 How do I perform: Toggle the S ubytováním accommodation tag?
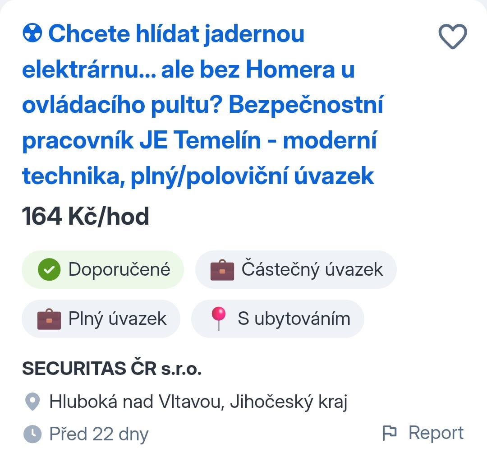pyautogui.click(x=277, y=319)
